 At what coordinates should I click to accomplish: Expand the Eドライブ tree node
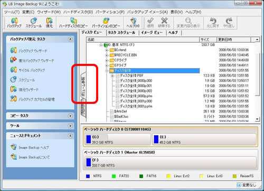tap(107, 65)
